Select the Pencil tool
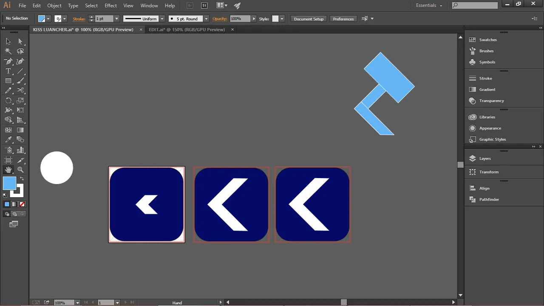 coord(8,91)
